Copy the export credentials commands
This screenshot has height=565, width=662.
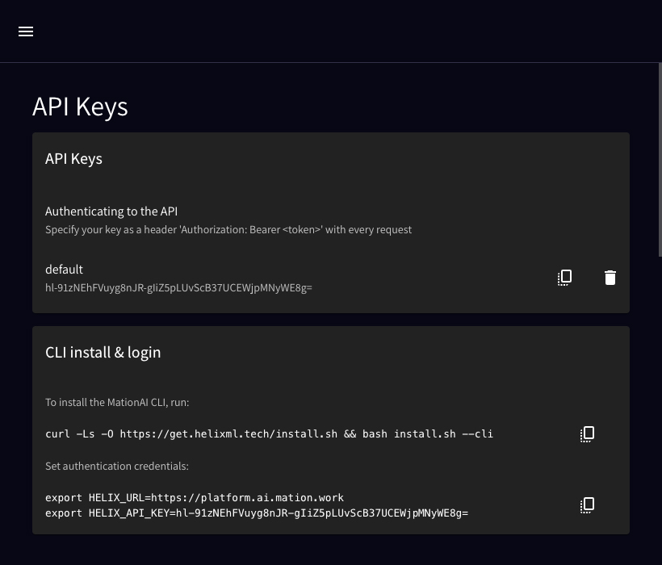(x=587, y=504)
